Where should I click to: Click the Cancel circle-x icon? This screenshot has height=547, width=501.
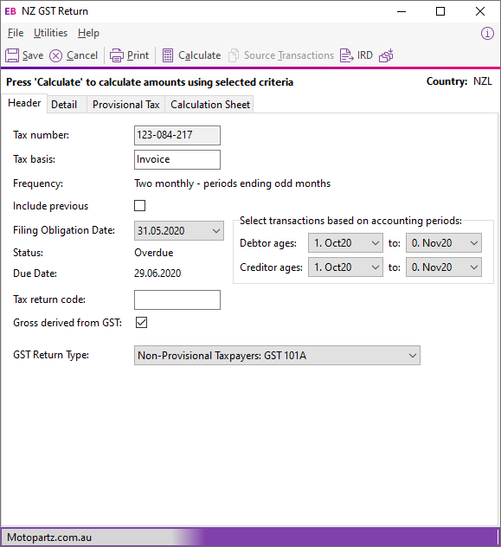[55, 55]
